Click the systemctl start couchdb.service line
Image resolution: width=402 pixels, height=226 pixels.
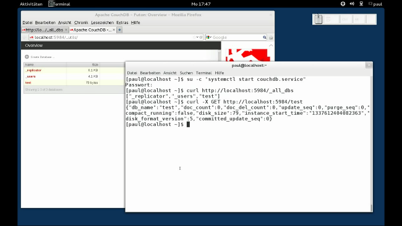click(x=216, y=79)
